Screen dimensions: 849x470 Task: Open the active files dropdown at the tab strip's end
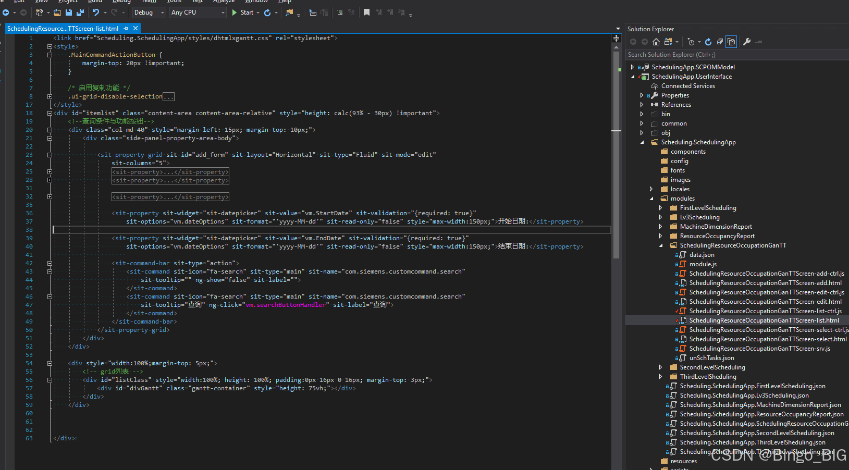pyautogui.click(x=618, y=29)
